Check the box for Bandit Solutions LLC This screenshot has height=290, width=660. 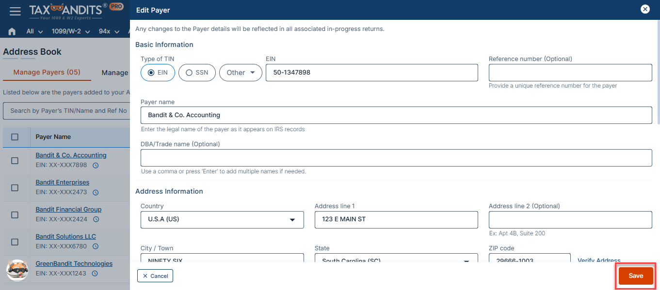click(15, 242)
